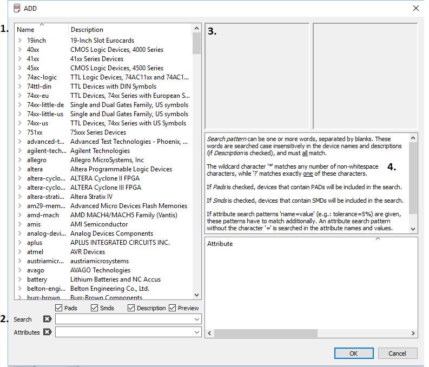Select the Advanced Micro Devices Flash Memories row
429x367 pixels.
pyautogui.click(x=103, y=206)
